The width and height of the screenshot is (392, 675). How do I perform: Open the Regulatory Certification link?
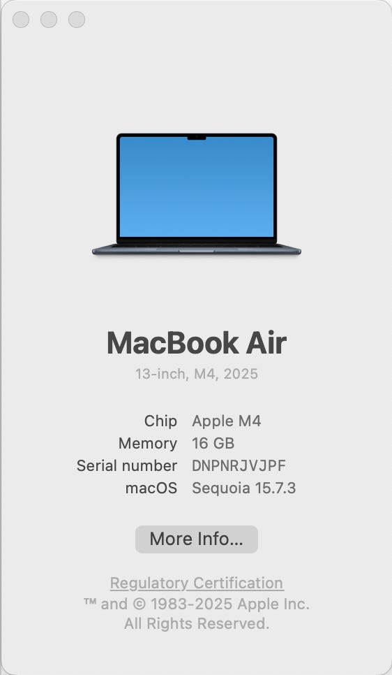pos(197,583)
